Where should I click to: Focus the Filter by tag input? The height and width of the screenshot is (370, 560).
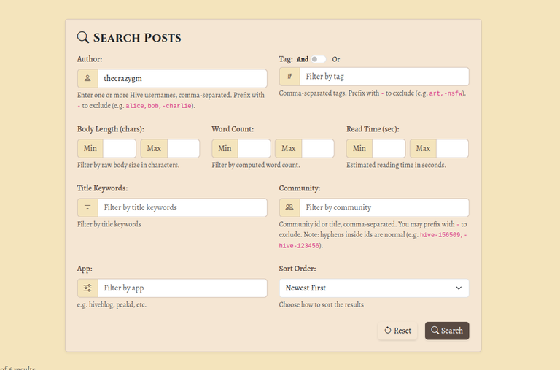384,77
